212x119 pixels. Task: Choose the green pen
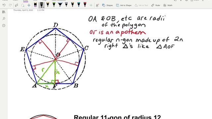[54, 5]
